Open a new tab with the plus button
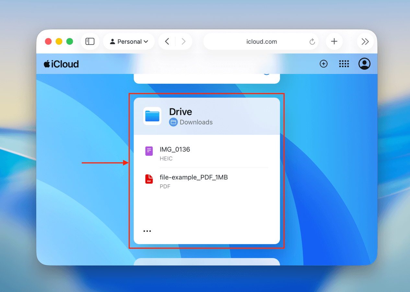410x292 pixels. [334, 41]
